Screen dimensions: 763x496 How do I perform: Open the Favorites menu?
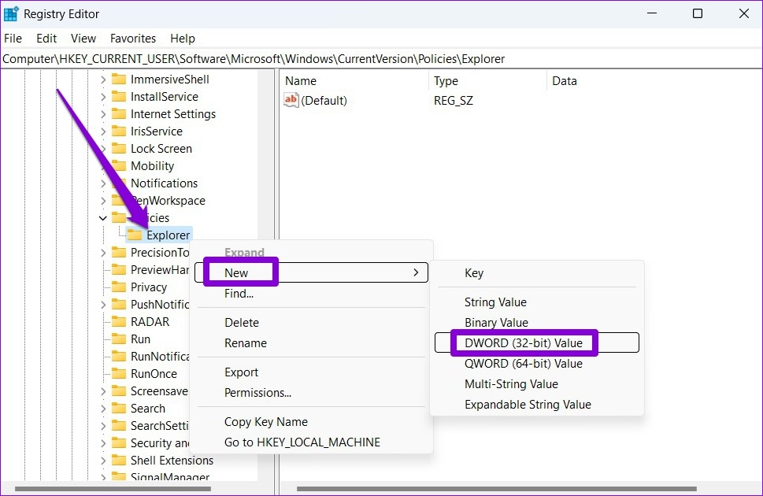click(133, 38)
